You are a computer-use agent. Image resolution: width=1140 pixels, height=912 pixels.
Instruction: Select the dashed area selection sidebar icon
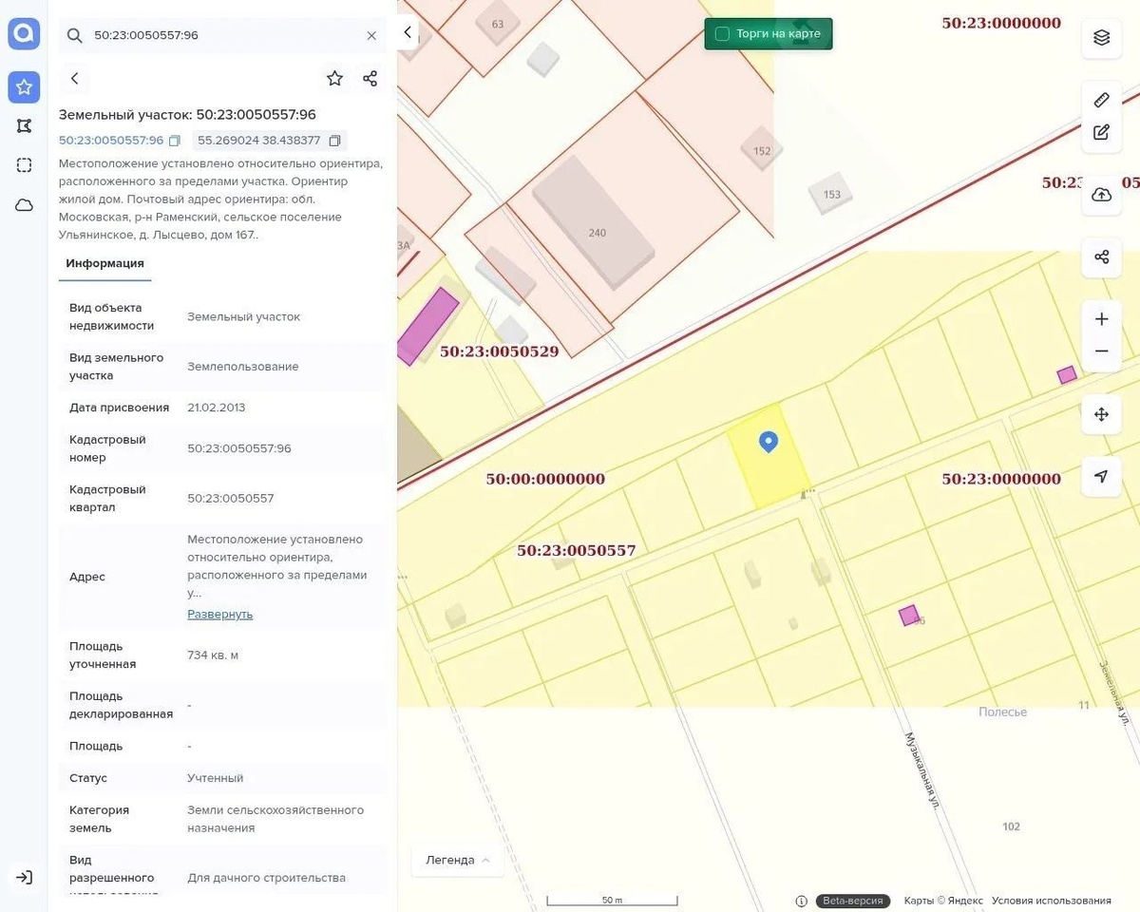24,165
